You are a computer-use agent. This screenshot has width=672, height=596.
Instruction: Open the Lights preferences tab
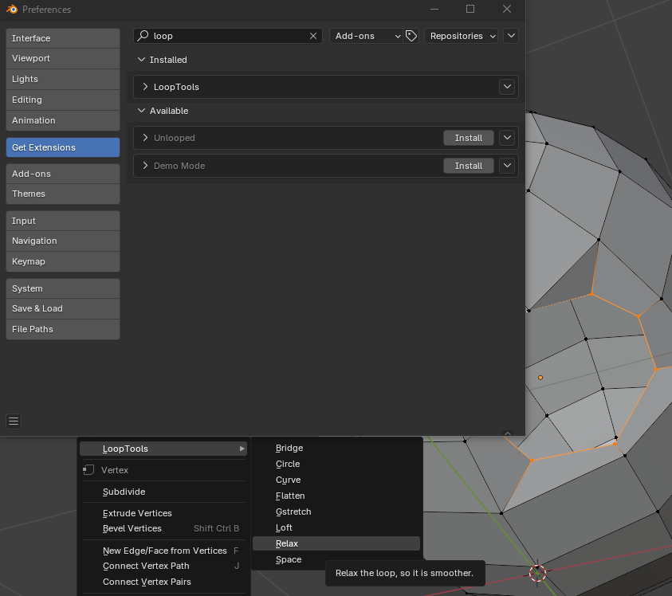[63, 79]
